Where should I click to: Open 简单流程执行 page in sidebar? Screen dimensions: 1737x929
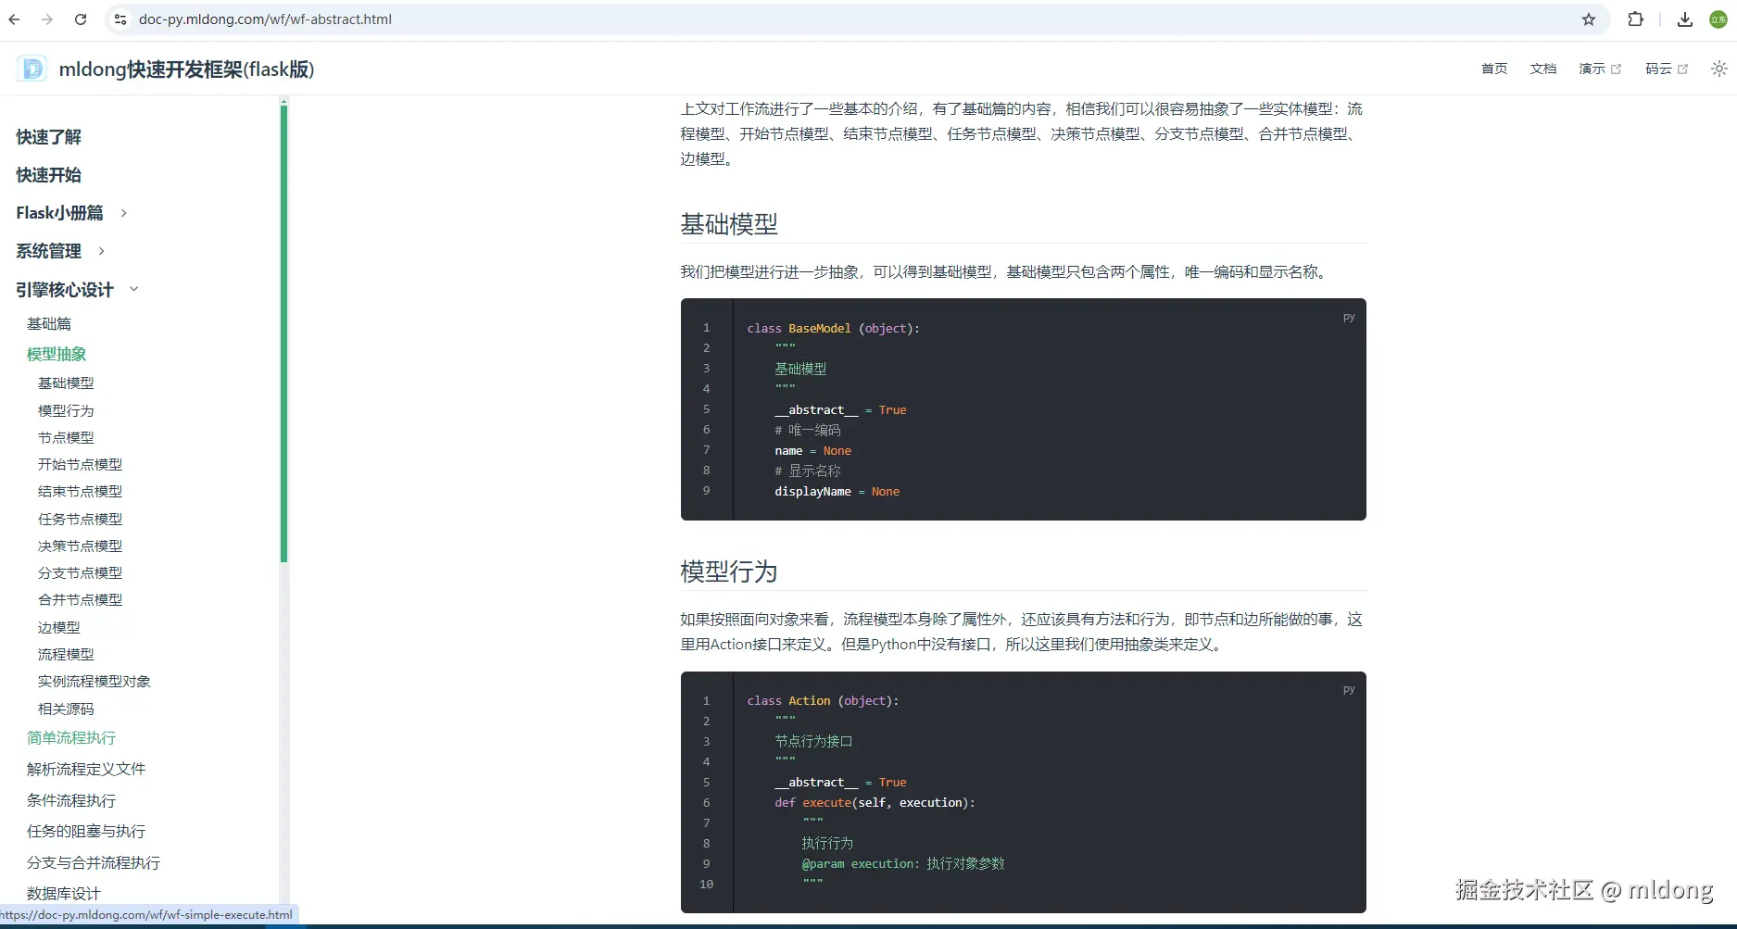71,737
